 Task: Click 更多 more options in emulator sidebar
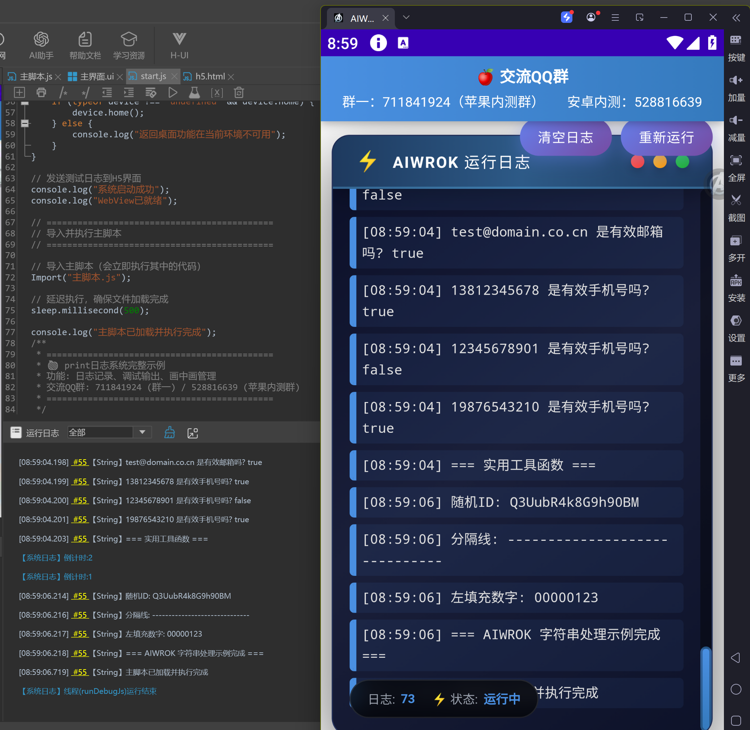(x=736, y=369)
